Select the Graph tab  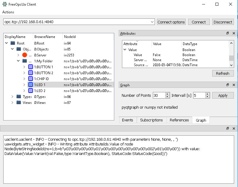tap(201, 120)
